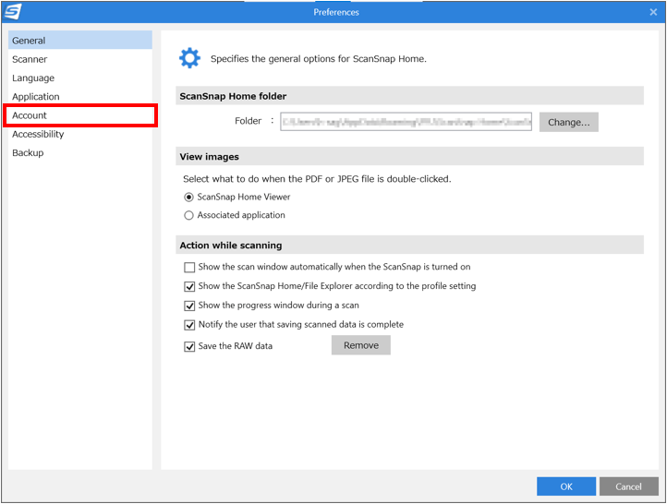
Task: Choose the Associated application radio option
Action: tap(189, 215)
